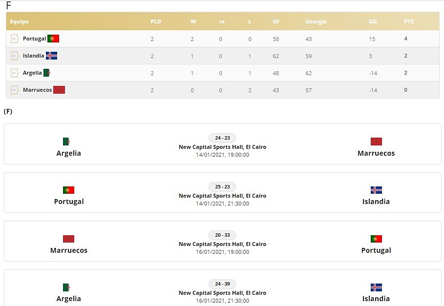Open the 25 - 23 score result

click(222, 186)
